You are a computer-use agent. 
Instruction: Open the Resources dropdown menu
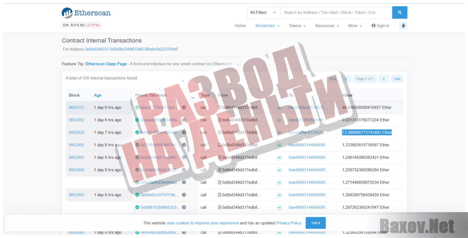point(327,26)
